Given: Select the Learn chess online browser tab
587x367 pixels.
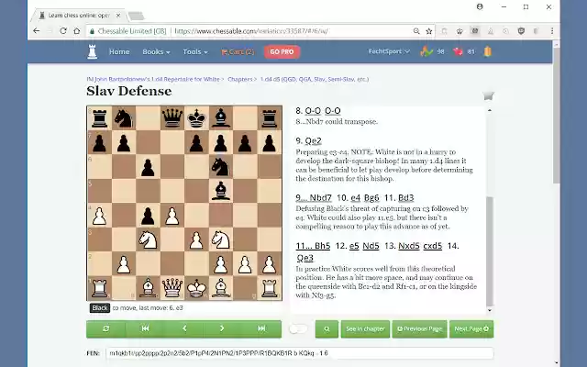Looking at the screenshot, I should [80, 16].
